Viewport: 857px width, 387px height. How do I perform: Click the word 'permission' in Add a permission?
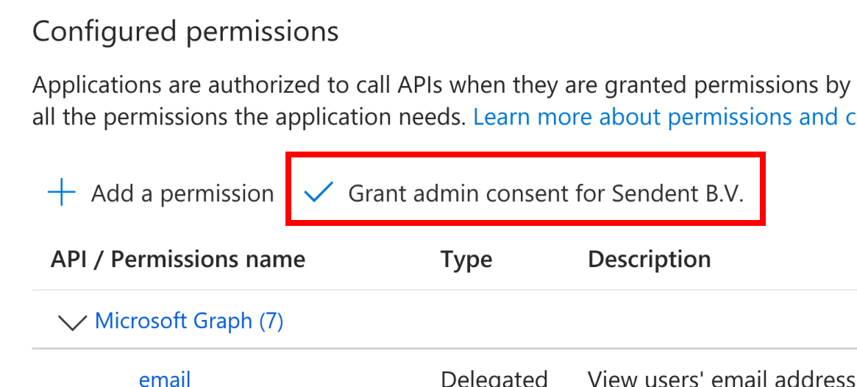click(217, 194)
